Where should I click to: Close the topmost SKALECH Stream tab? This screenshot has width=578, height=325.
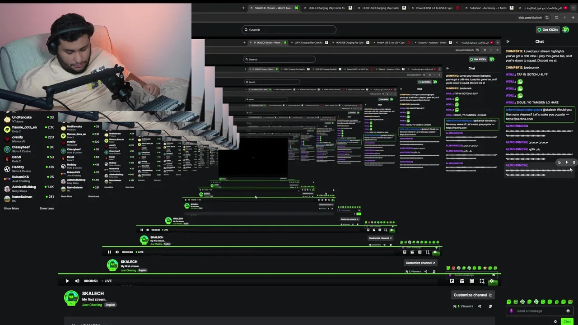[x=251, y=8]
